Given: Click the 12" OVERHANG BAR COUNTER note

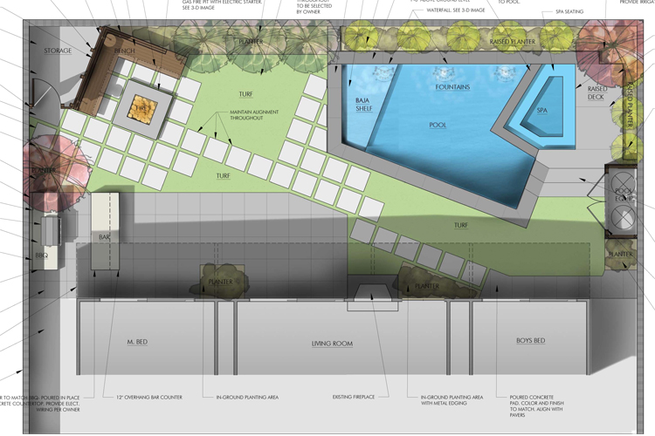Looking at the screenshot, I should [149, 398].
